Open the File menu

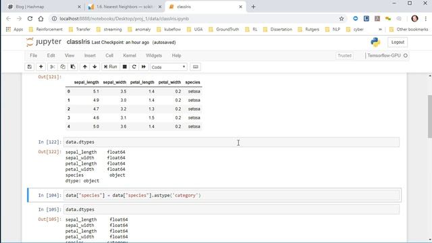(x=33, y=55)
